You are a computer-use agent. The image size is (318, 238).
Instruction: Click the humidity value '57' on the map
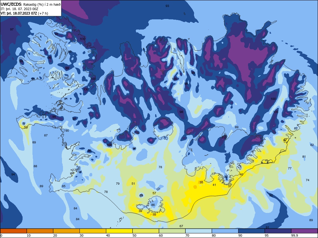154,193
